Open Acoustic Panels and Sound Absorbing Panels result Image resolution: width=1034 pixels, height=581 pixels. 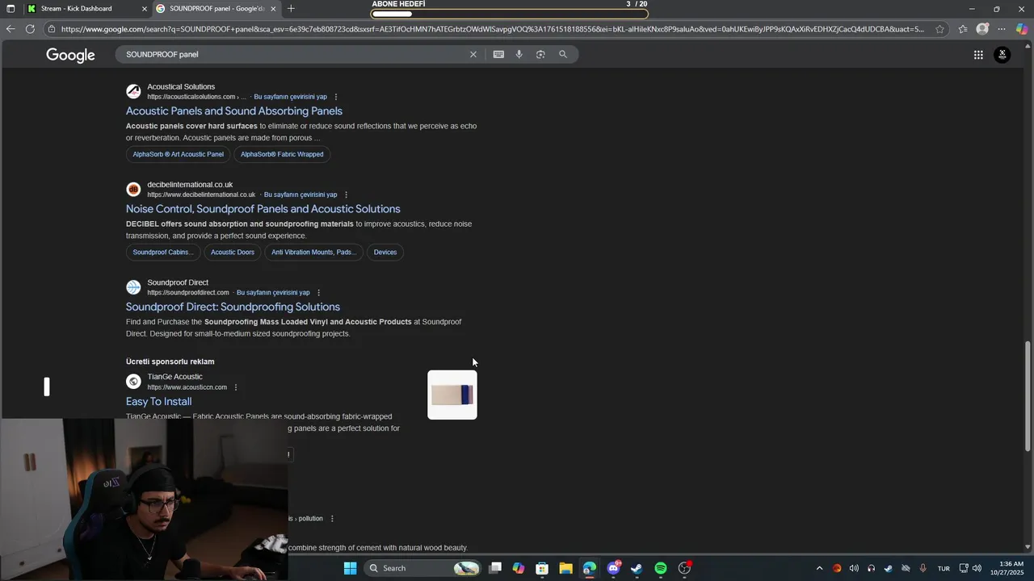234,111
